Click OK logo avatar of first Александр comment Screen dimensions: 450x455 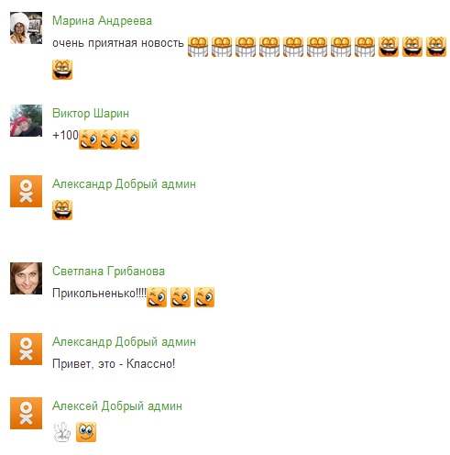point(26,191)
